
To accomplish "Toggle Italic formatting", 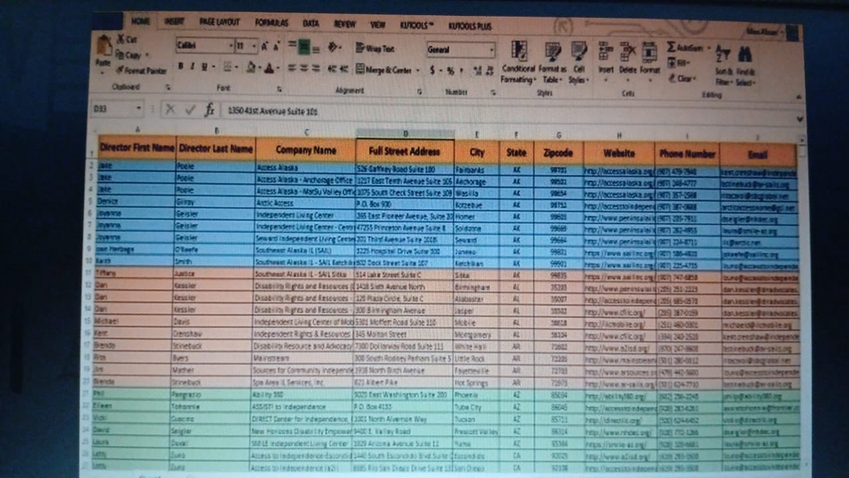I will click(x=192, y=66).
